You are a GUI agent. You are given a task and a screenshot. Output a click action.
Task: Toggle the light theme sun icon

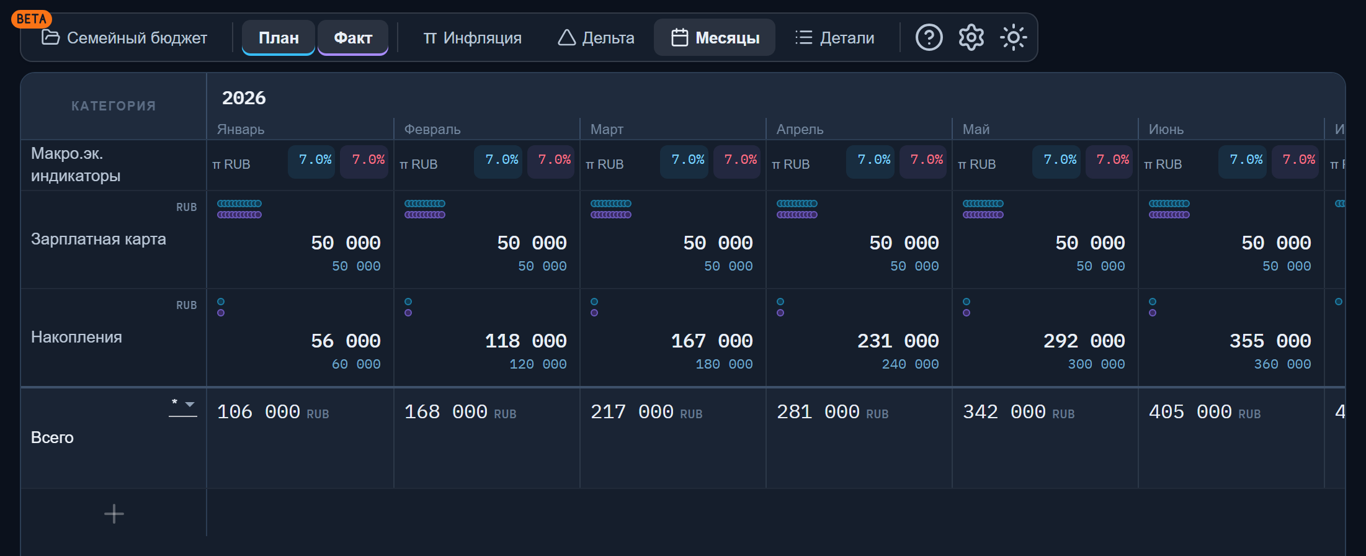[1013, 38]
